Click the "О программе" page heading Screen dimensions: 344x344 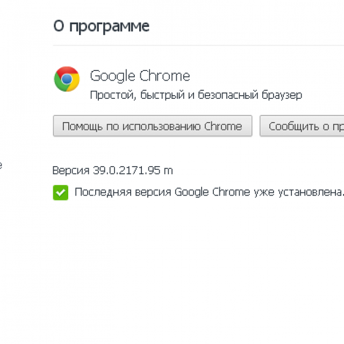point(101,25)
